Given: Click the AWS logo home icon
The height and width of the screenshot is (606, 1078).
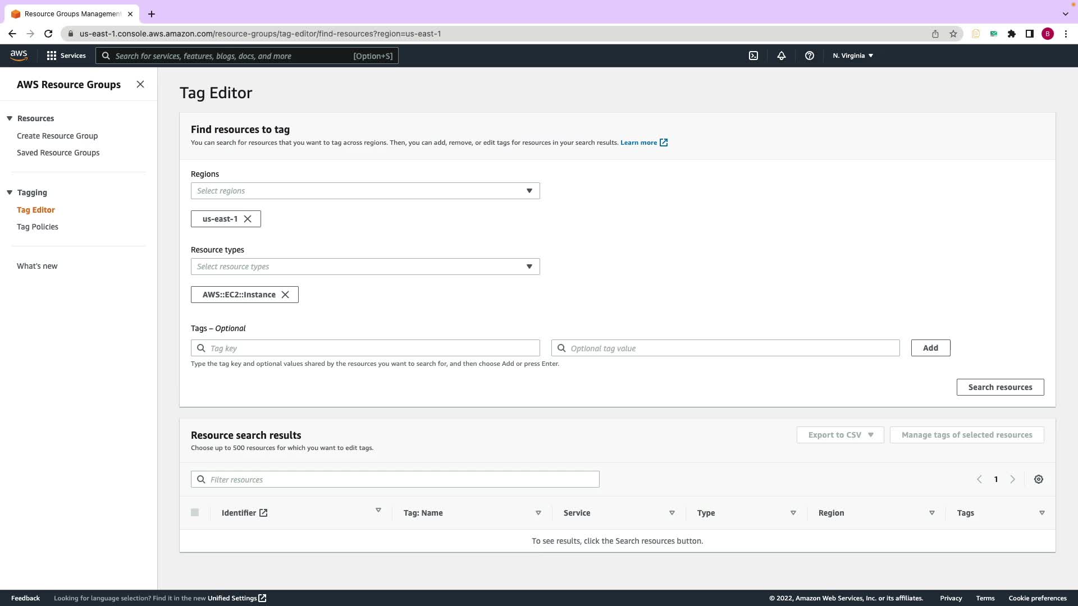Looking at the screenshot, I should coord(19,55).
